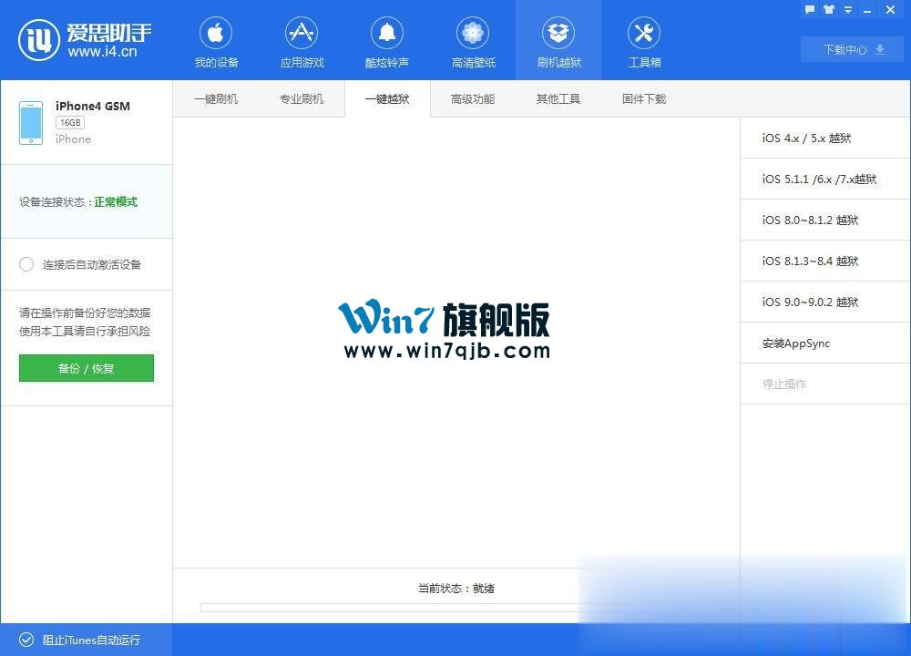The width and height of the screenshot is (911, 656).
Task: Switch to the 固件下载 tab
Action: (644, 98)
